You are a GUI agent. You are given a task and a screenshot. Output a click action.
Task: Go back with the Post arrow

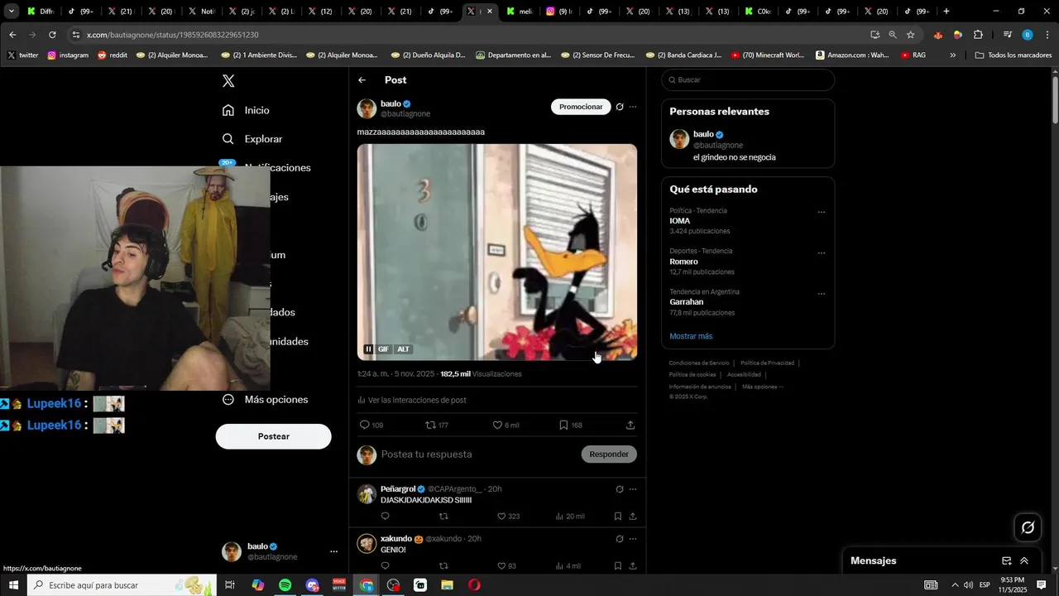pyautogui.click(x=362, y=80)
